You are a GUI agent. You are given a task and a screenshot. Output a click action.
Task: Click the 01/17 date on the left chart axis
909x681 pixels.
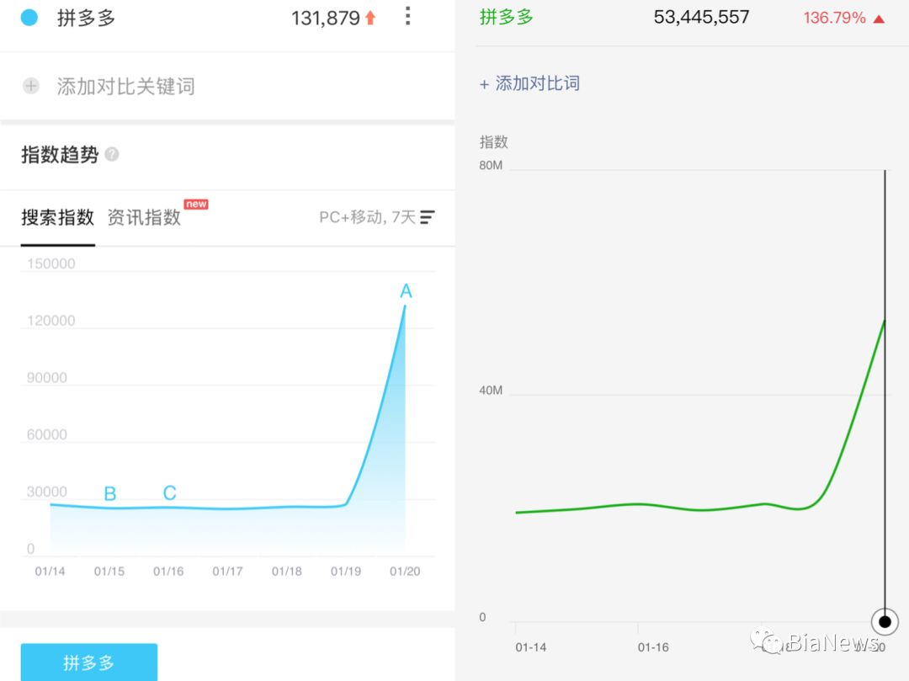point(227,572)
